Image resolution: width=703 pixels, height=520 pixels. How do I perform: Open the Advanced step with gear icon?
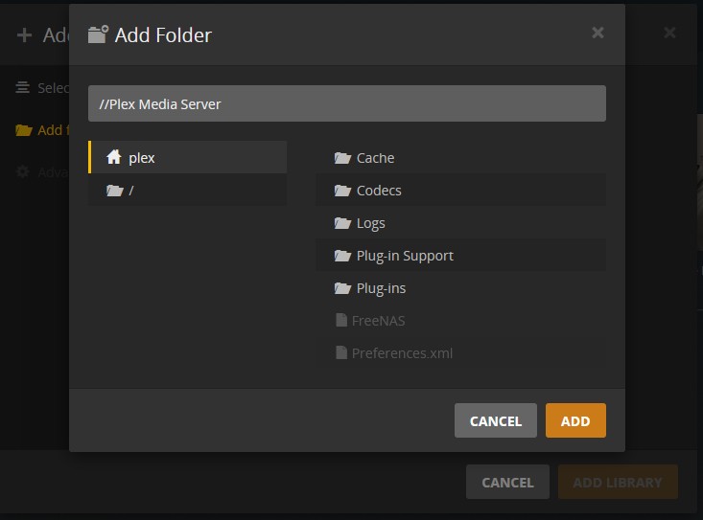(x=42, y=172)
